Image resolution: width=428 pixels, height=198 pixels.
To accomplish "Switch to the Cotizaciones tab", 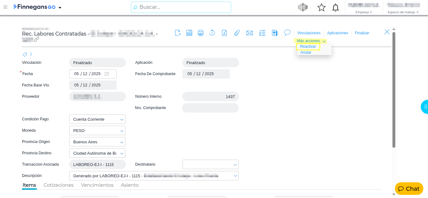I will click(58, 185).
